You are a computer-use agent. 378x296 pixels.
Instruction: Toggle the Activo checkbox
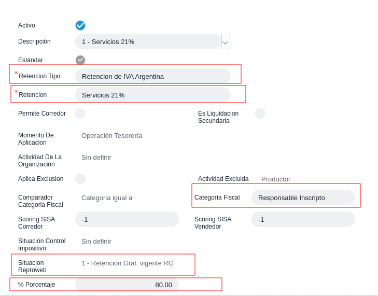pos(80,25)
